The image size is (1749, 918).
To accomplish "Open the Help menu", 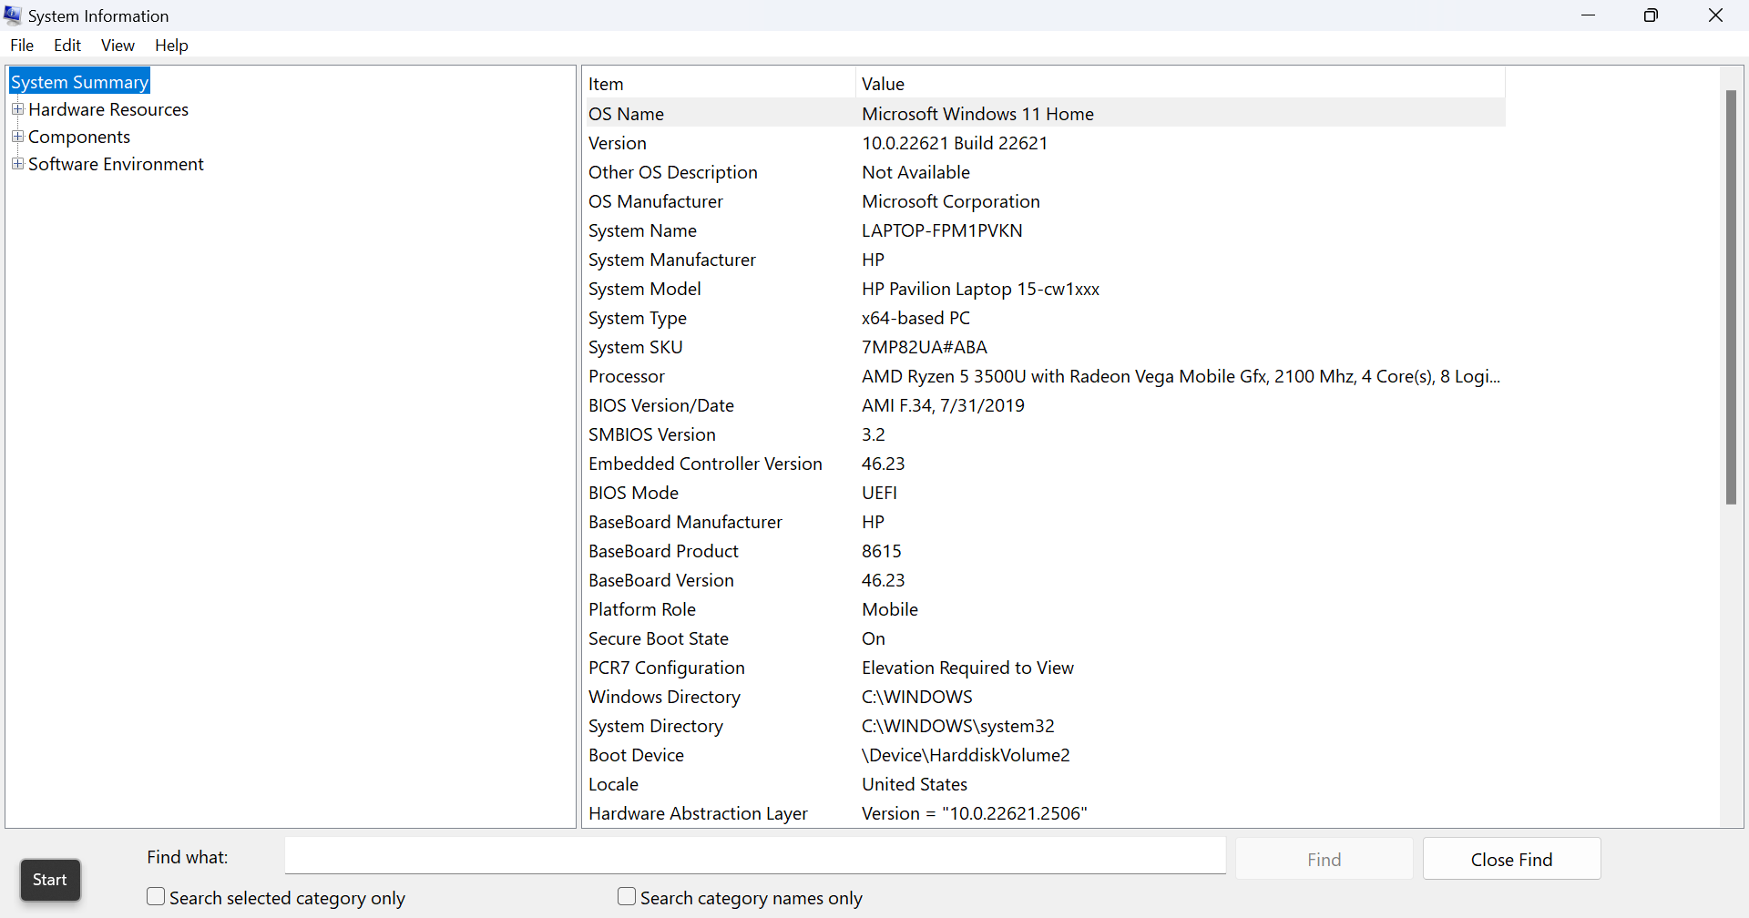I will tap(171, 46).
